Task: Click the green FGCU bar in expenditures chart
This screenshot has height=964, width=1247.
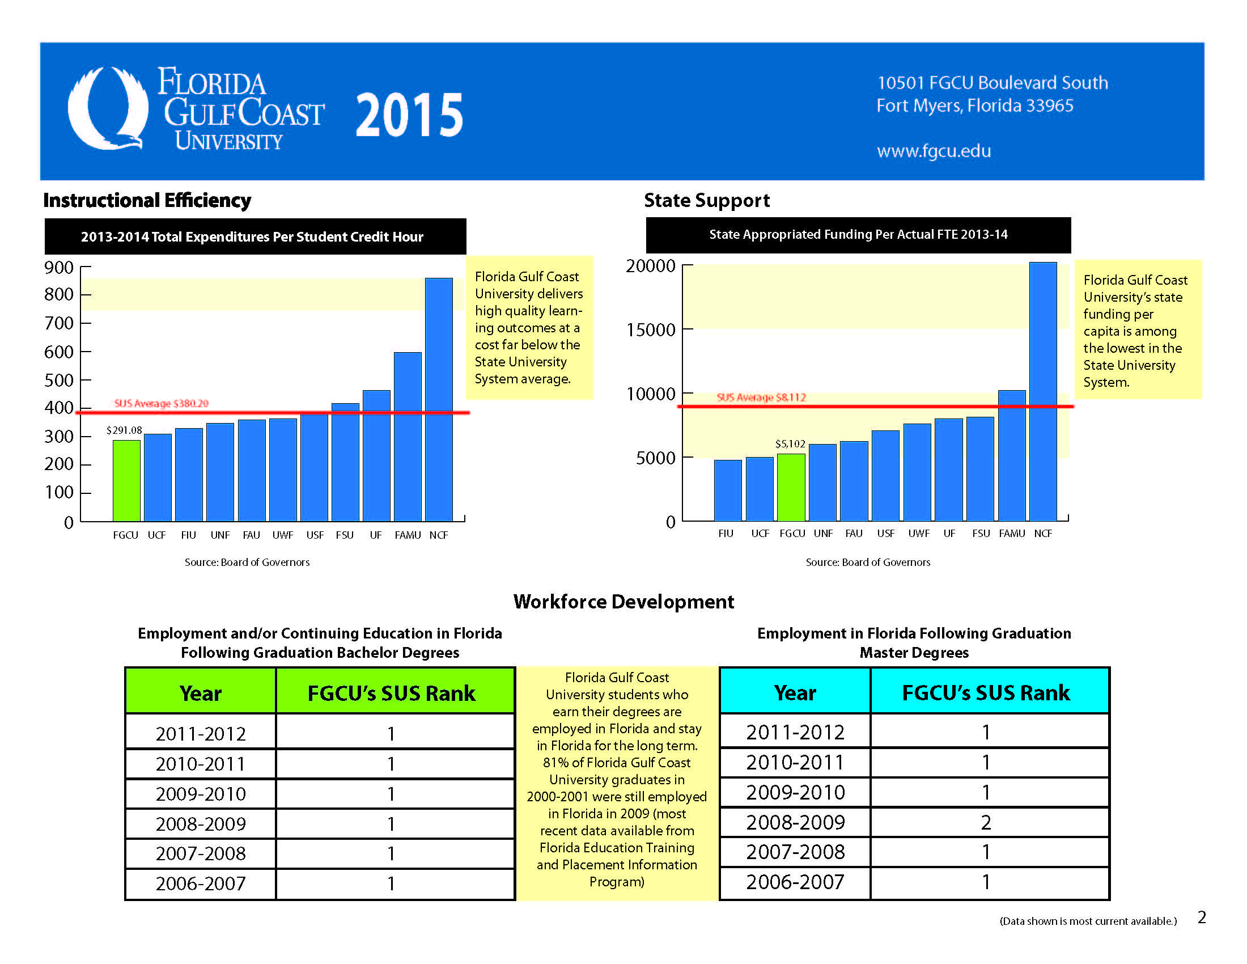Action: [126, 480]
